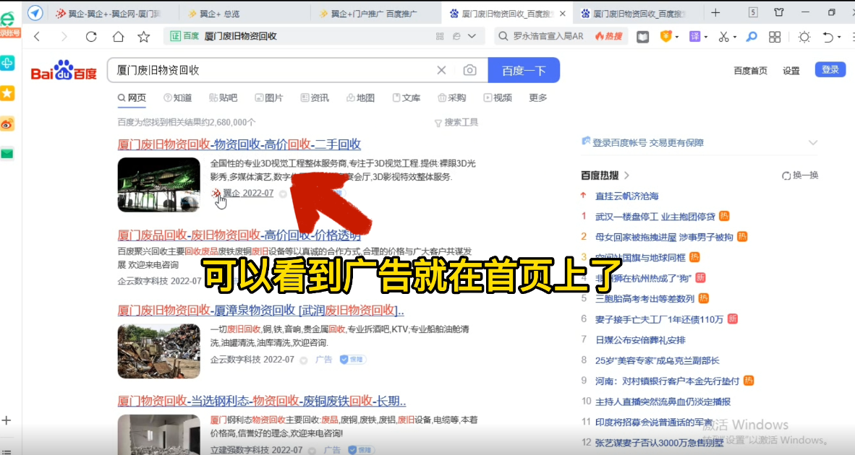Expand 登录百度帐号 notice chevron
The image size is (855, 455).
point(812,142)
